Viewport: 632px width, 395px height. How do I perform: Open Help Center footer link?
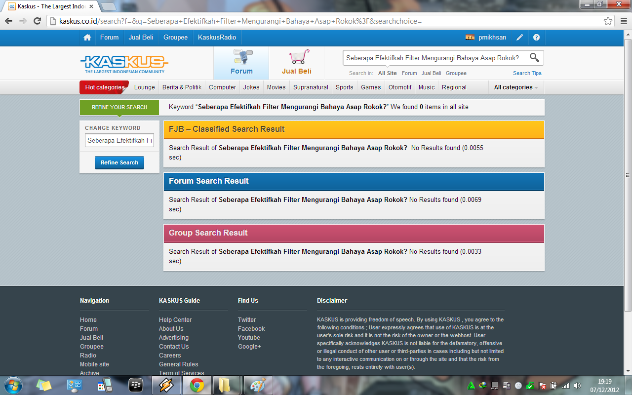point(175,320)
